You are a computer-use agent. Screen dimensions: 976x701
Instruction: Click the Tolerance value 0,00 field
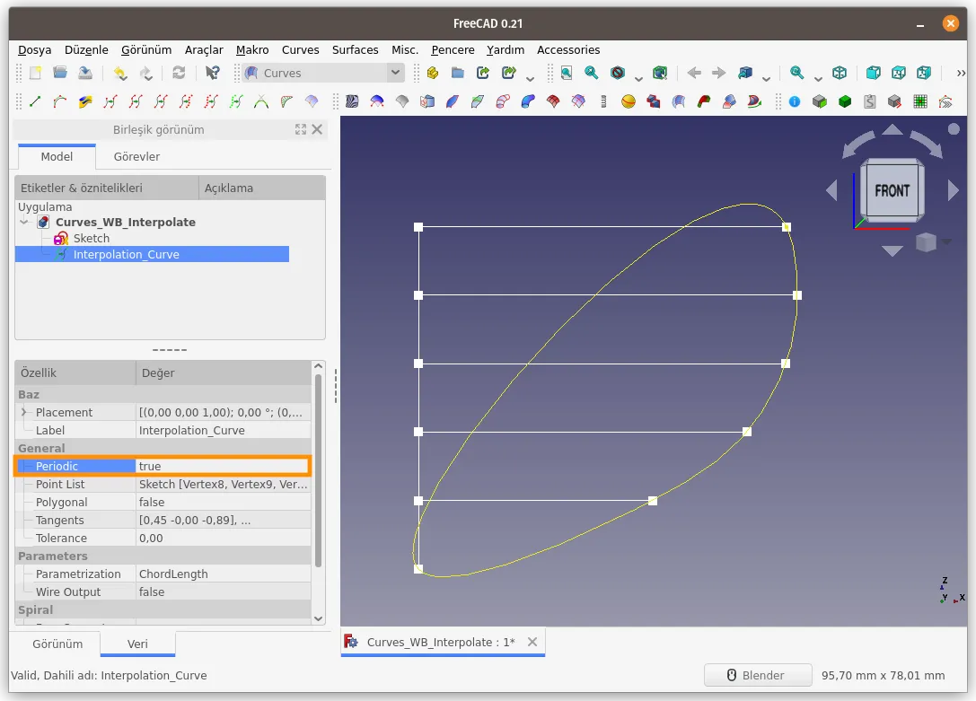coord(223,538)
